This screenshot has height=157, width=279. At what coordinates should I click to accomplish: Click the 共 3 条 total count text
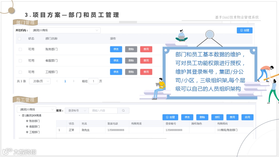coord(21,81)
